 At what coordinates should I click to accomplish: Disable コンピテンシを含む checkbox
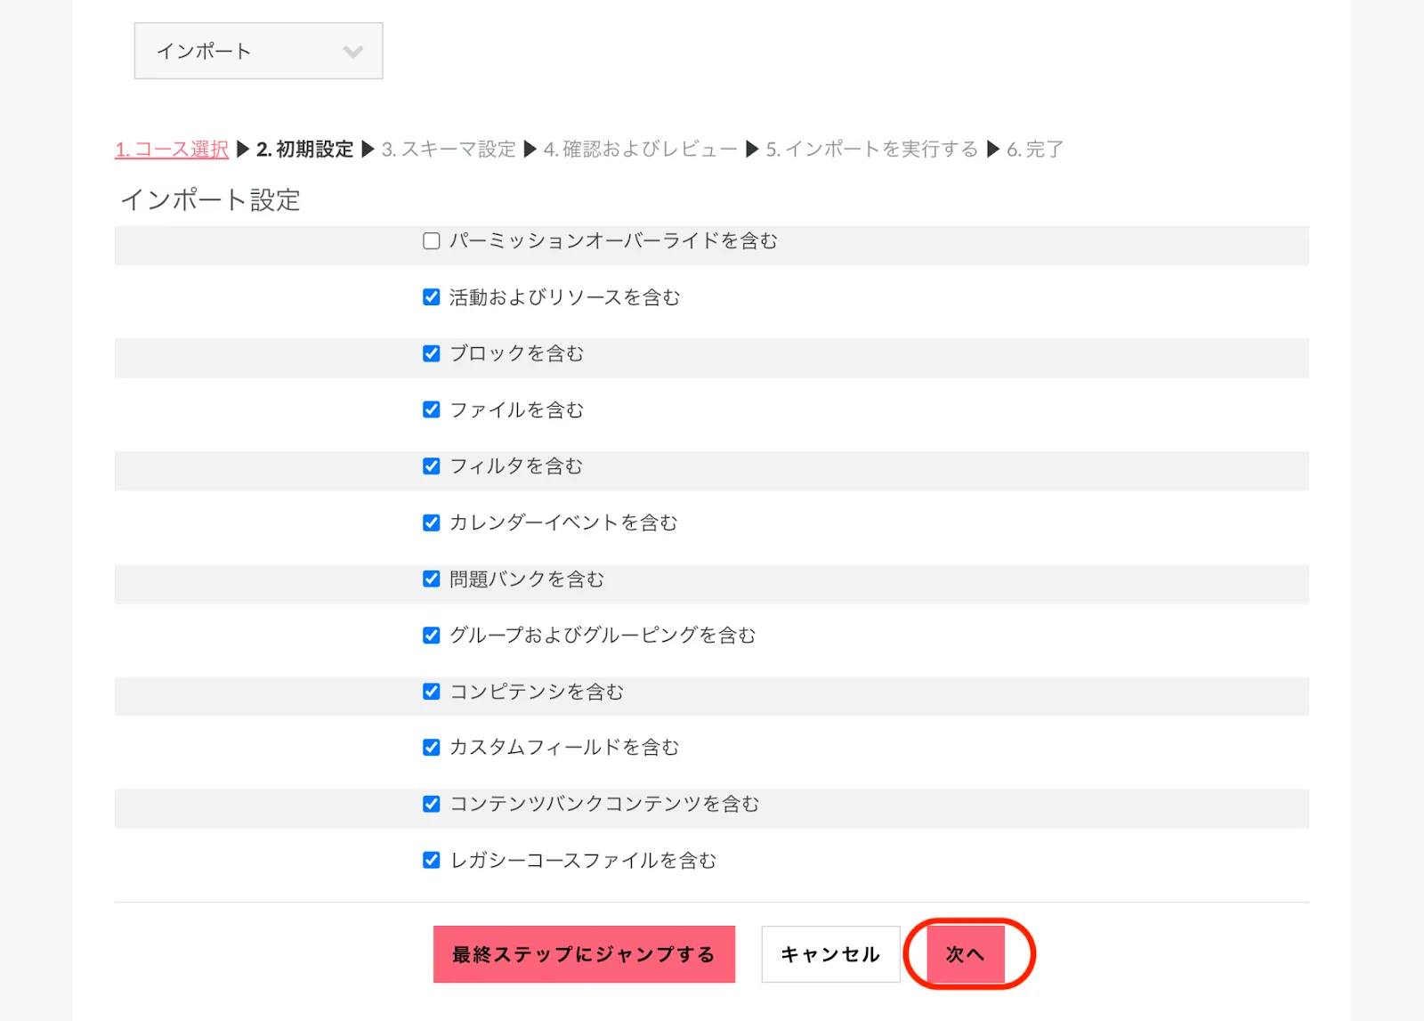point(432,692)
